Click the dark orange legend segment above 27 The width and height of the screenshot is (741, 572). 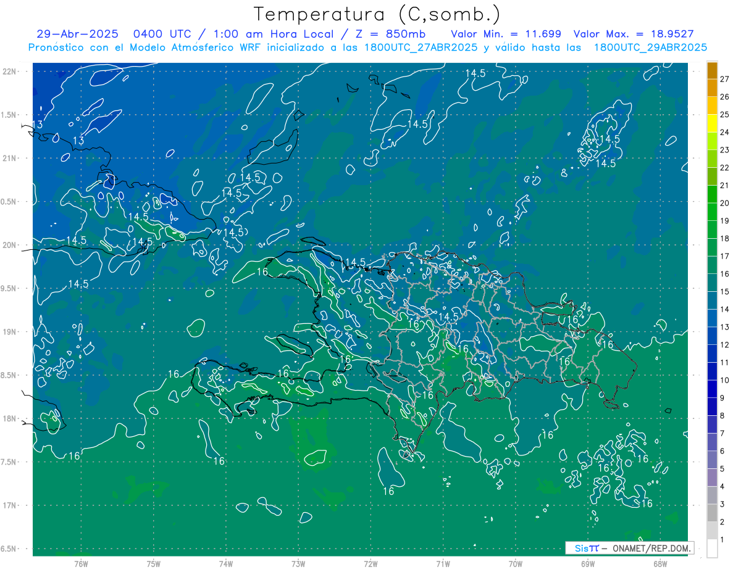[x=712, y=70]
